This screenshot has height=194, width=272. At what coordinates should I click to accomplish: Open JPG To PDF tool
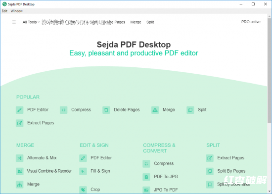(166, 190)
